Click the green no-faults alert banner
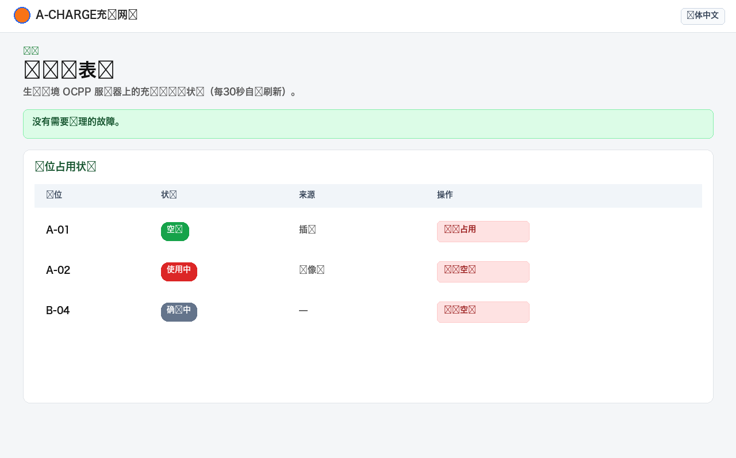This screenshot has width=736, height=458. [368, 124]
